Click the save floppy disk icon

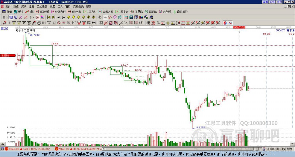click(141, 17)
